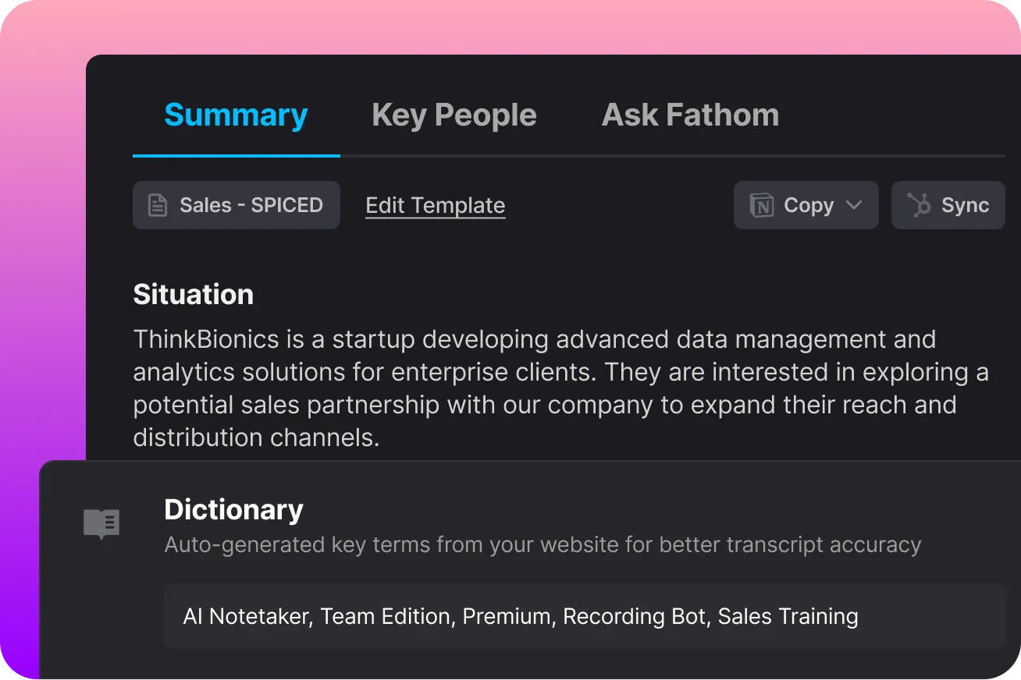Screen dimensions: 1021x680
Task: Click the Dictionary heading
Action: (233, 510)
